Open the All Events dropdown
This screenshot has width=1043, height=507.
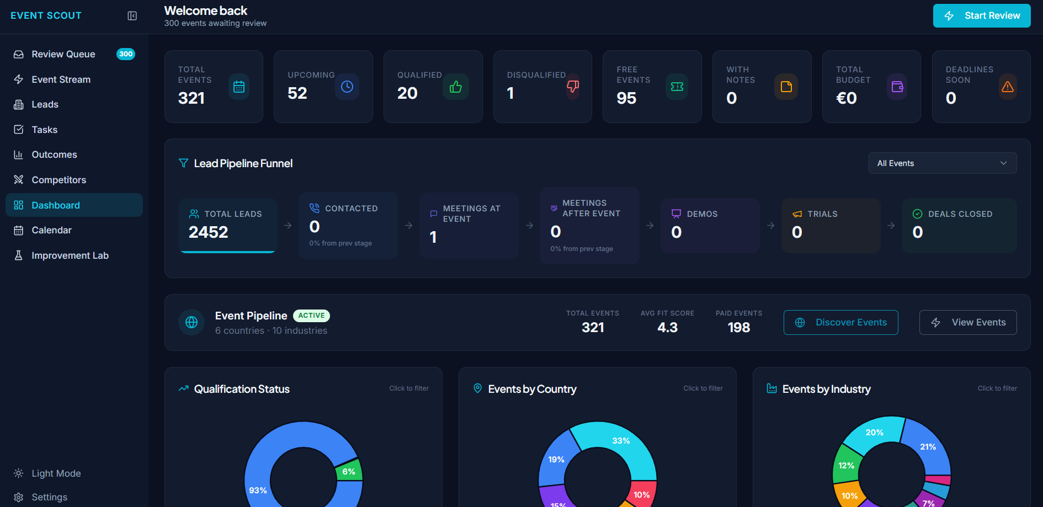pyautogui.click(x=942, y=163)
